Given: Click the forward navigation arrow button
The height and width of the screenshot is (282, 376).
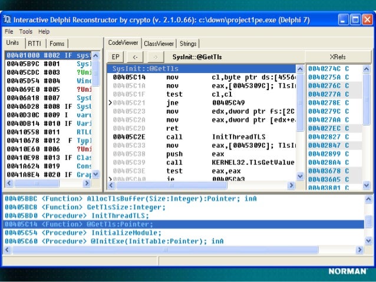Looking at the screenshot, I should click(x=156, y=57).
